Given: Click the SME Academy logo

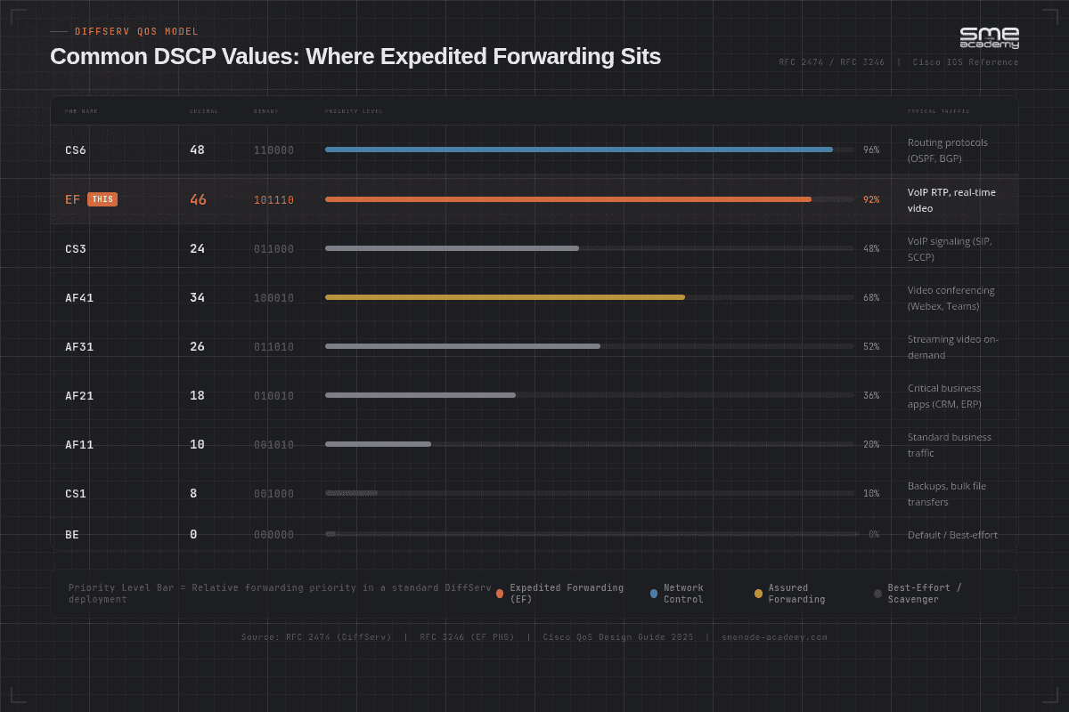Looking at the screenshot, I should pos(989,37).
